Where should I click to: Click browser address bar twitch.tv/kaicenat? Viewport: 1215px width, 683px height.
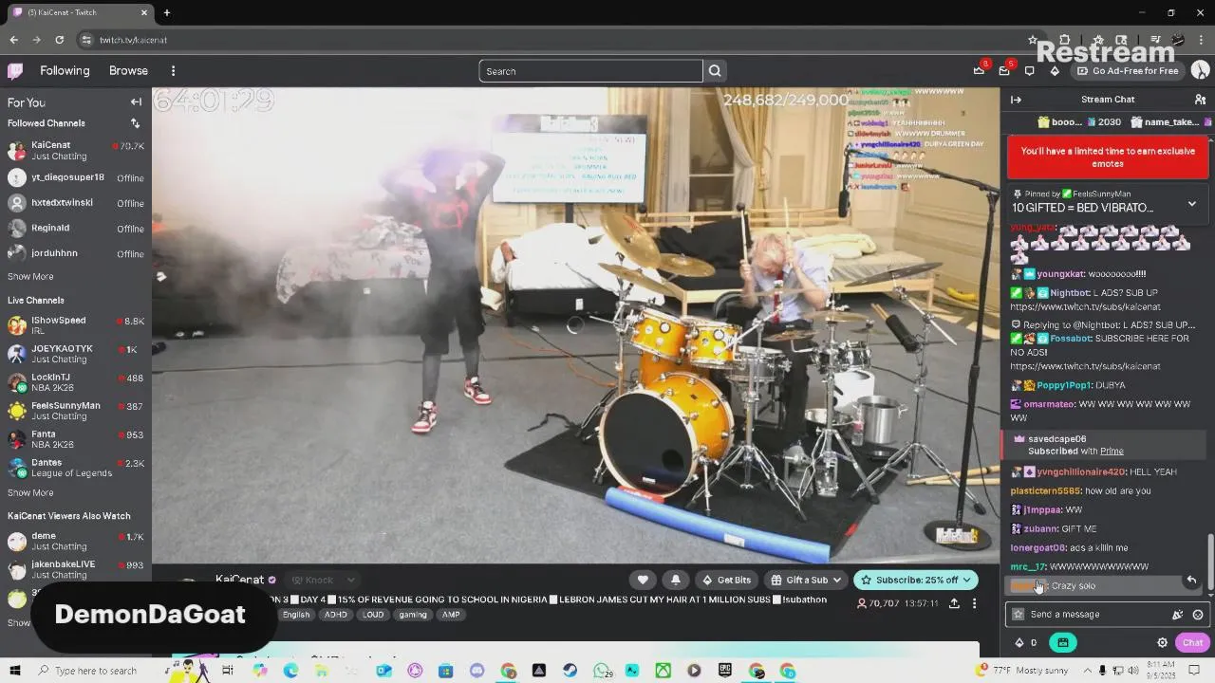[133, 40]
